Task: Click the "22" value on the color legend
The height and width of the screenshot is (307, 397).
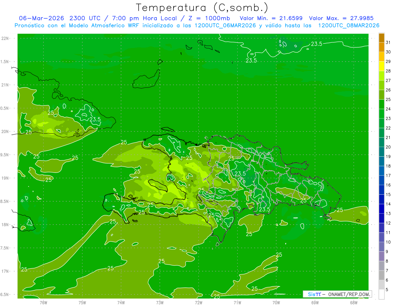Action: click(x=388, y=128)
